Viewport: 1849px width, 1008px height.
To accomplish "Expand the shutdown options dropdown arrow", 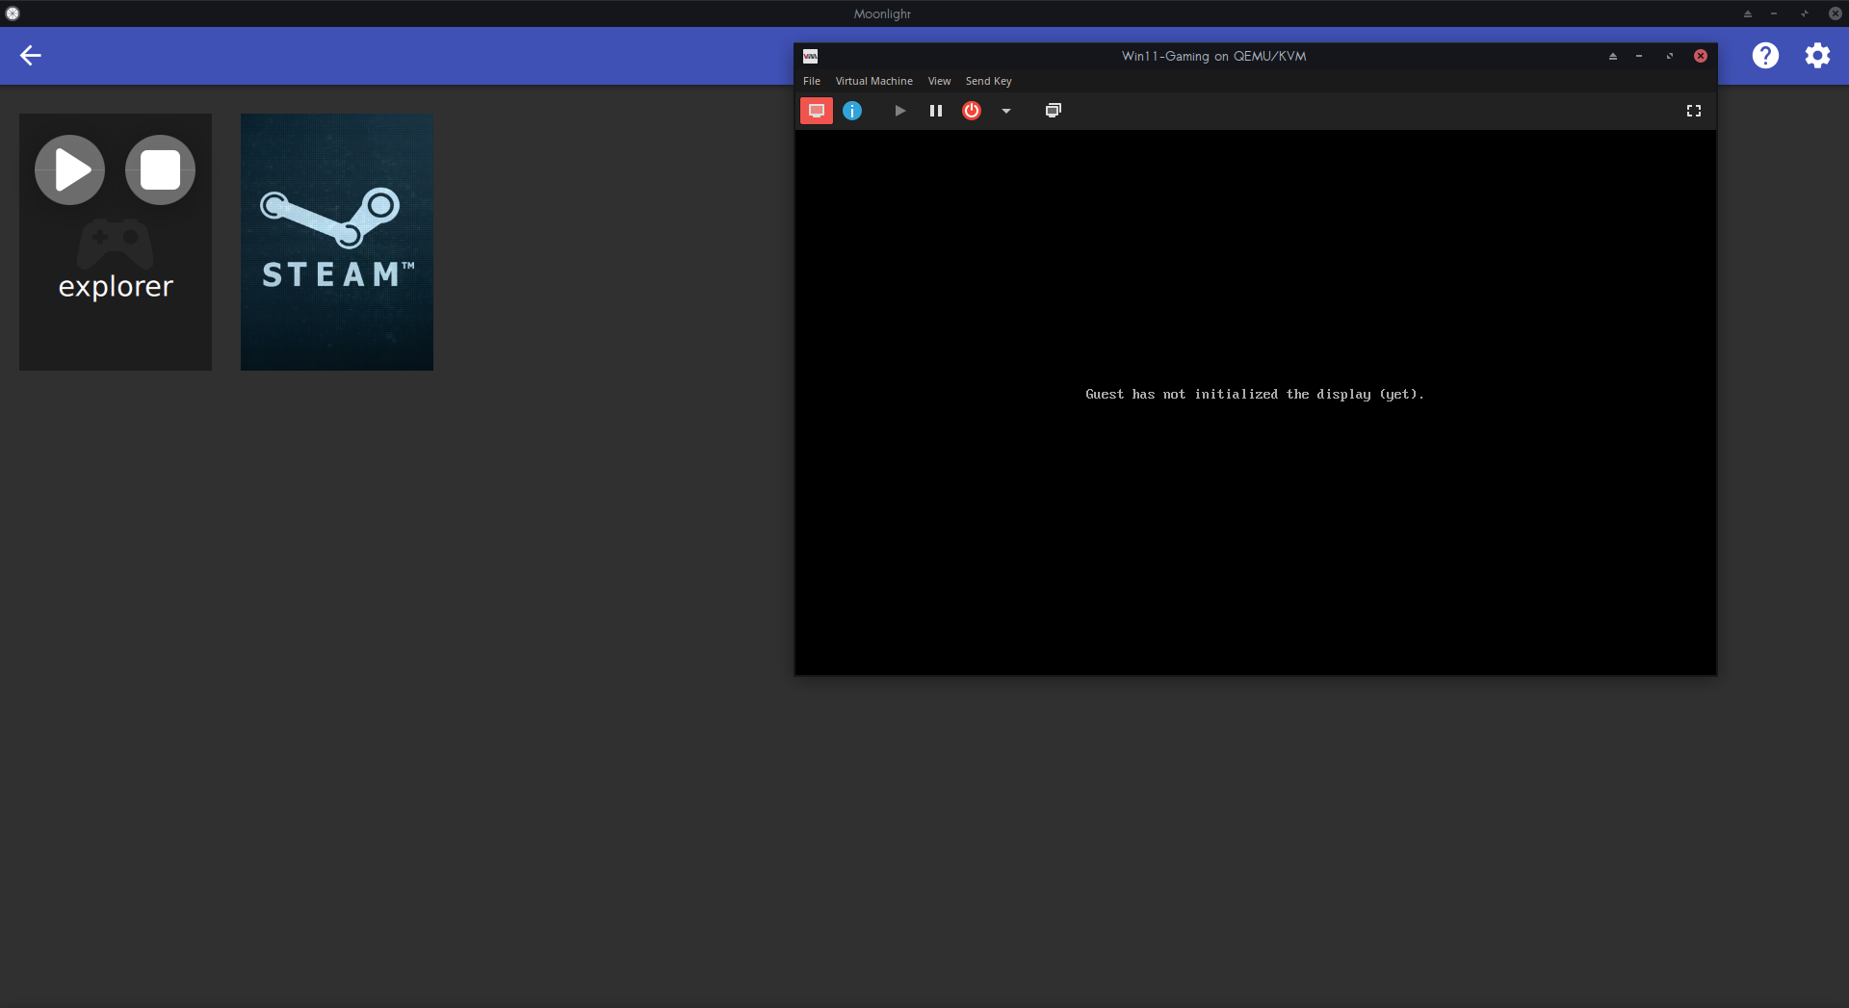I will (1006, 111).
